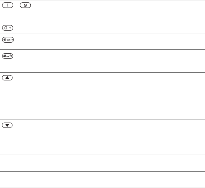The height and width of the screenshot is (188, 205).
Task: Click the hash (#) key icon
Action: tap(8, 56)
